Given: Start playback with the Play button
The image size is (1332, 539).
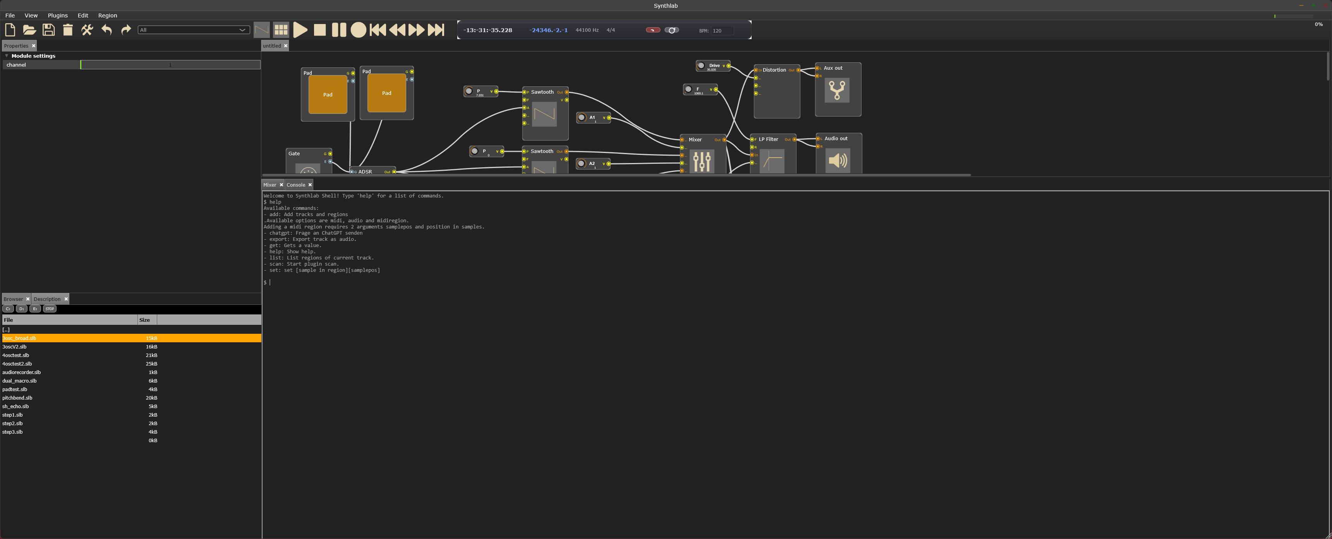Looking at the screenshot, I should coord(300,30).
